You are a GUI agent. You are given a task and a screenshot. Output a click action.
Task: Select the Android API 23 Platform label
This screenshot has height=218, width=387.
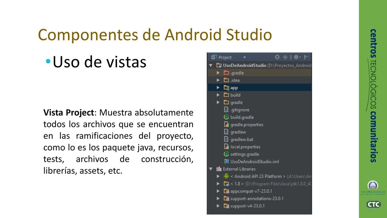(x=258, y=176)
